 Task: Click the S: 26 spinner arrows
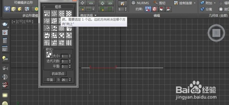pyautogui.click(x=70, y=80)
